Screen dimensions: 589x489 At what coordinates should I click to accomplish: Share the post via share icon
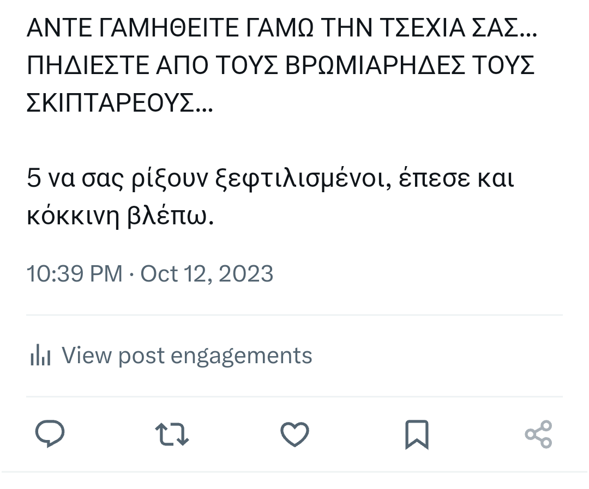(538, 435)
